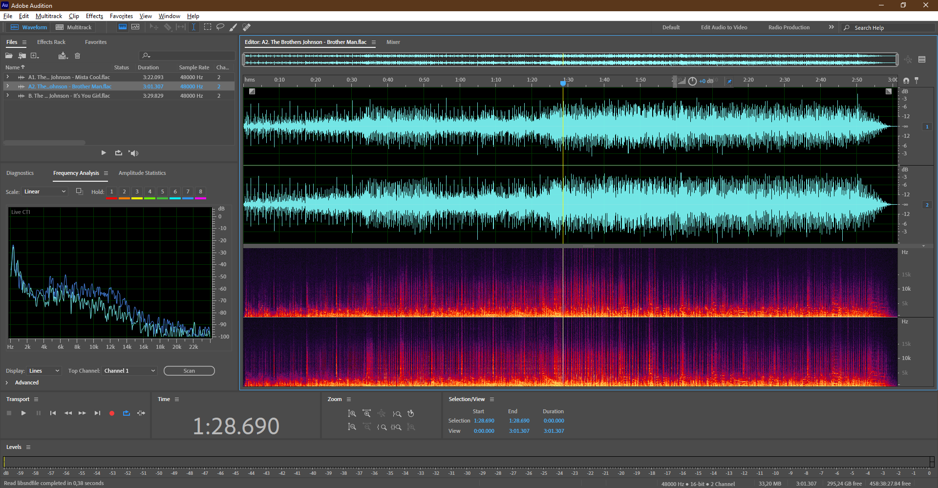Click the auto-play speaker icon in Files panel
This screenshot has height=488, width=938.
pyautogui.click(x=133, y=153)
